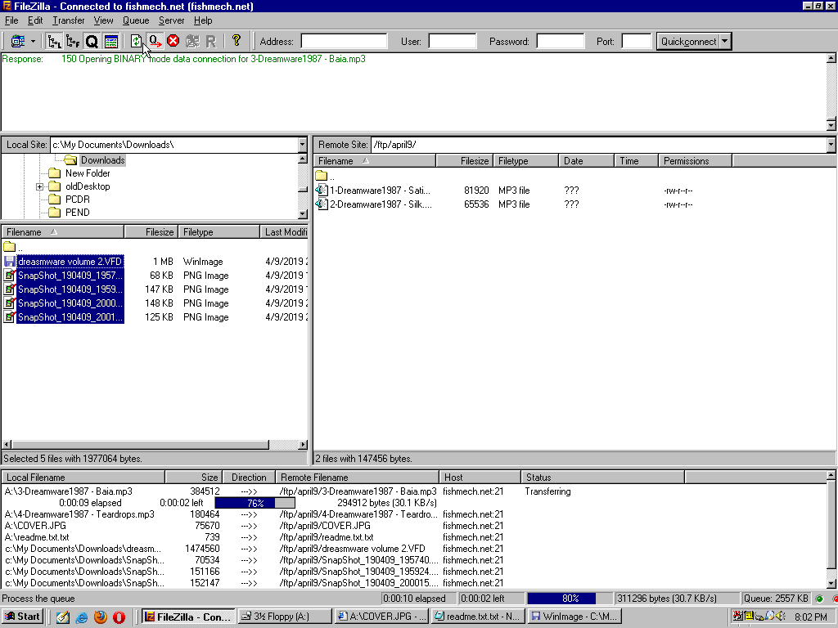Click the Refresh toolbar icon
The width and height of the screenshot is (838, 628).
pyautogui.click(x=137, y=41)
